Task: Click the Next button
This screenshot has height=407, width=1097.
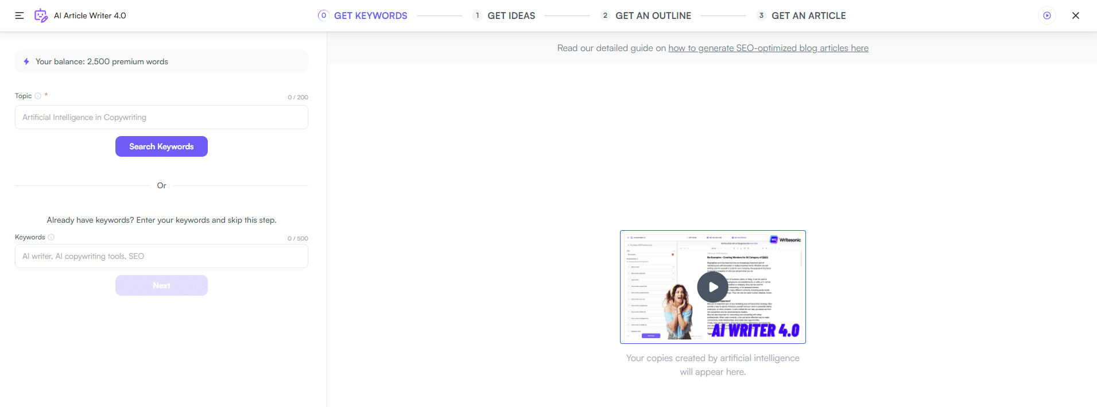Action: pos(161,285)
